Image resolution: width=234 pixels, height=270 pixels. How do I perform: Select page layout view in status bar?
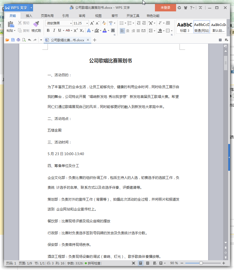click(x=141, y=263)
